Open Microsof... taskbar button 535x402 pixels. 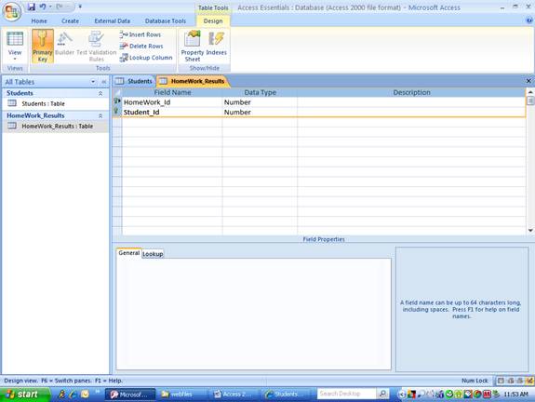point(130,395)
